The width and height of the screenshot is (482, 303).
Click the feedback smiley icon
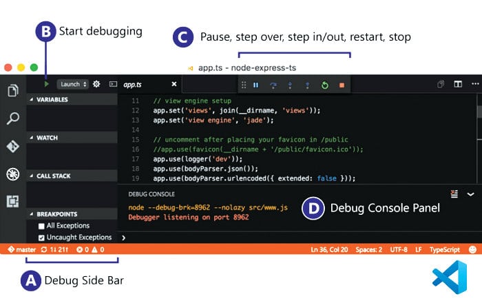point(472,249)
